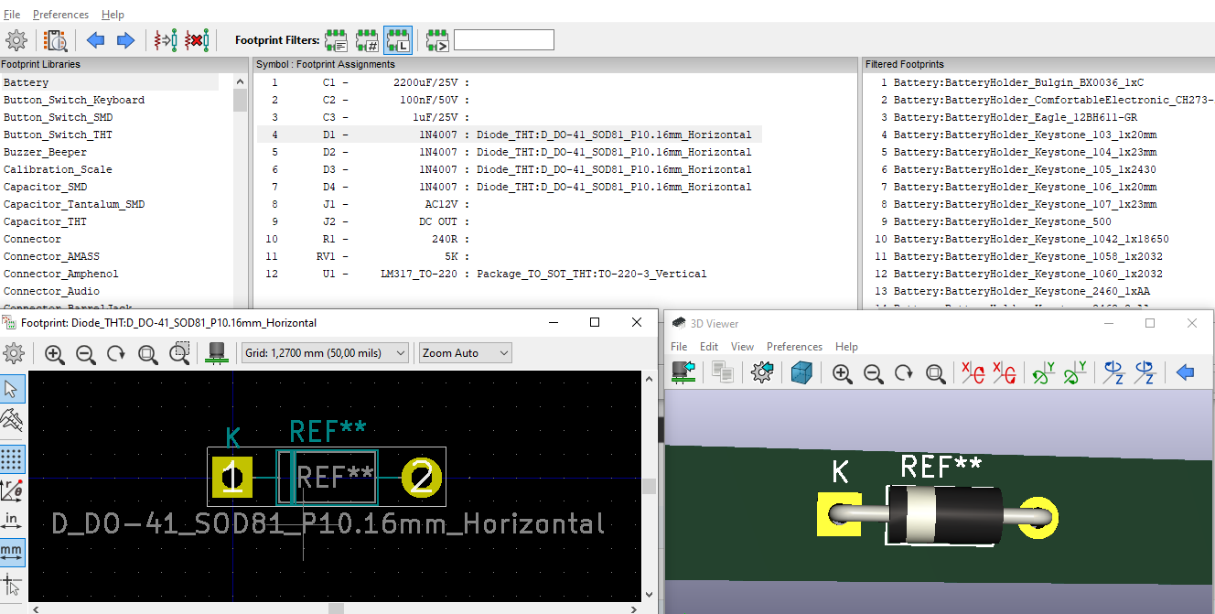Open the footprint viewer for the selected footprint
The width and height of the screenshot is (1215, 614).
tap(57, 40)
